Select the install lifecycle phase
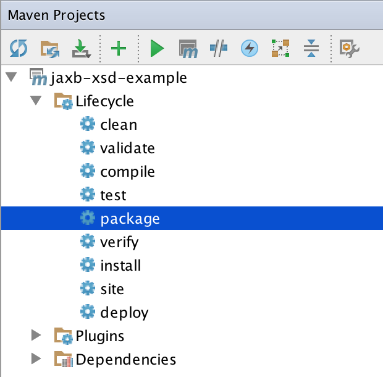 192,265
